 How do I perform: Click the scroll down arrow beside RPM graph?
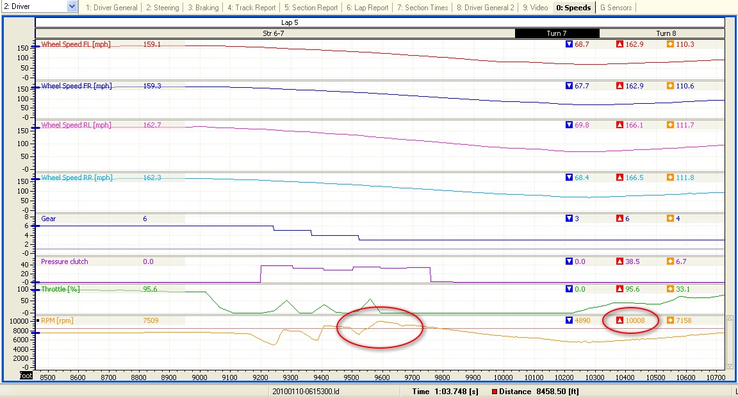[x=730, y=366]
